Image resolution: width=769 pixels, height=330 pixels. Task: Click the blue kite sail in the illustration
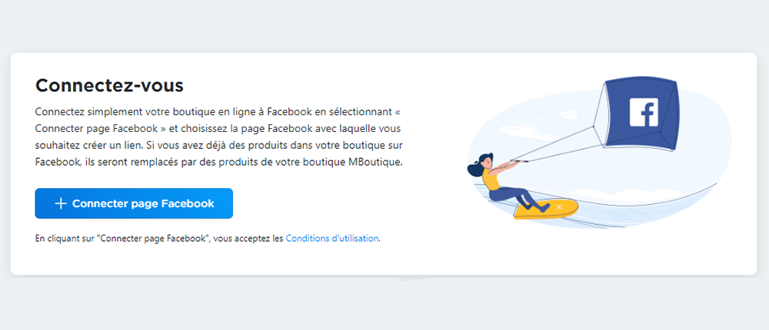tap(641, 113)
